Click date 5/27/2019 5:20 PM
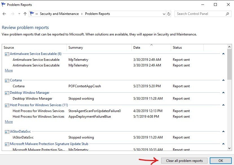 pos(147,86)
